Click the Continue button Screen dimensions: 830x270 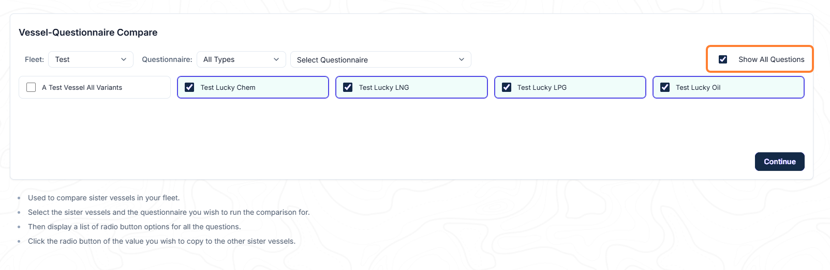click(779, 162)
